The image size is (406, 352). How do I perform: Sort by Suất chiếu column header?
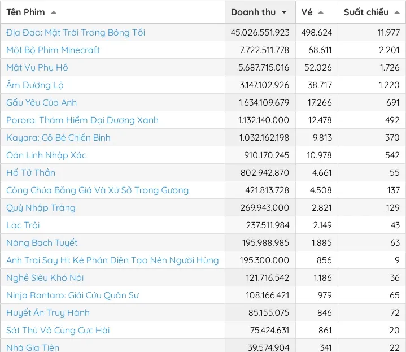[366, 12]
